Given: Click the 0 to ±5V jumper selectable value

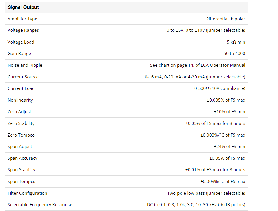Looking at the screenshot, I should [x=206, y=30].
